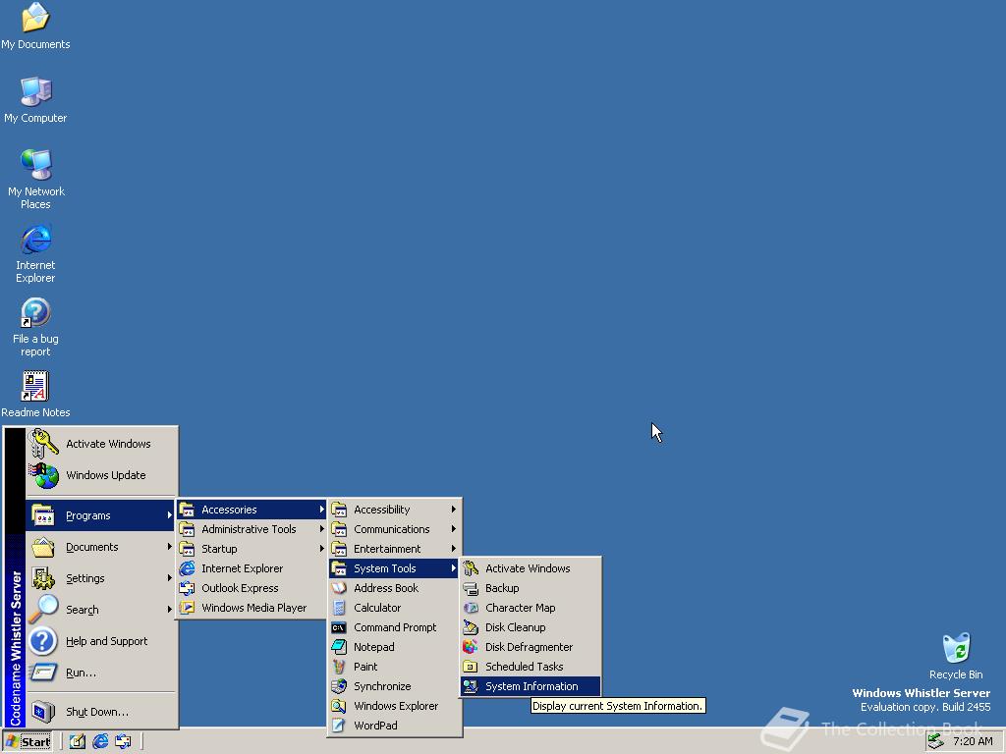Screen dimensions: 1006x754
Task: Click the network tray icon beside the clock
Action: click(936, 741)
